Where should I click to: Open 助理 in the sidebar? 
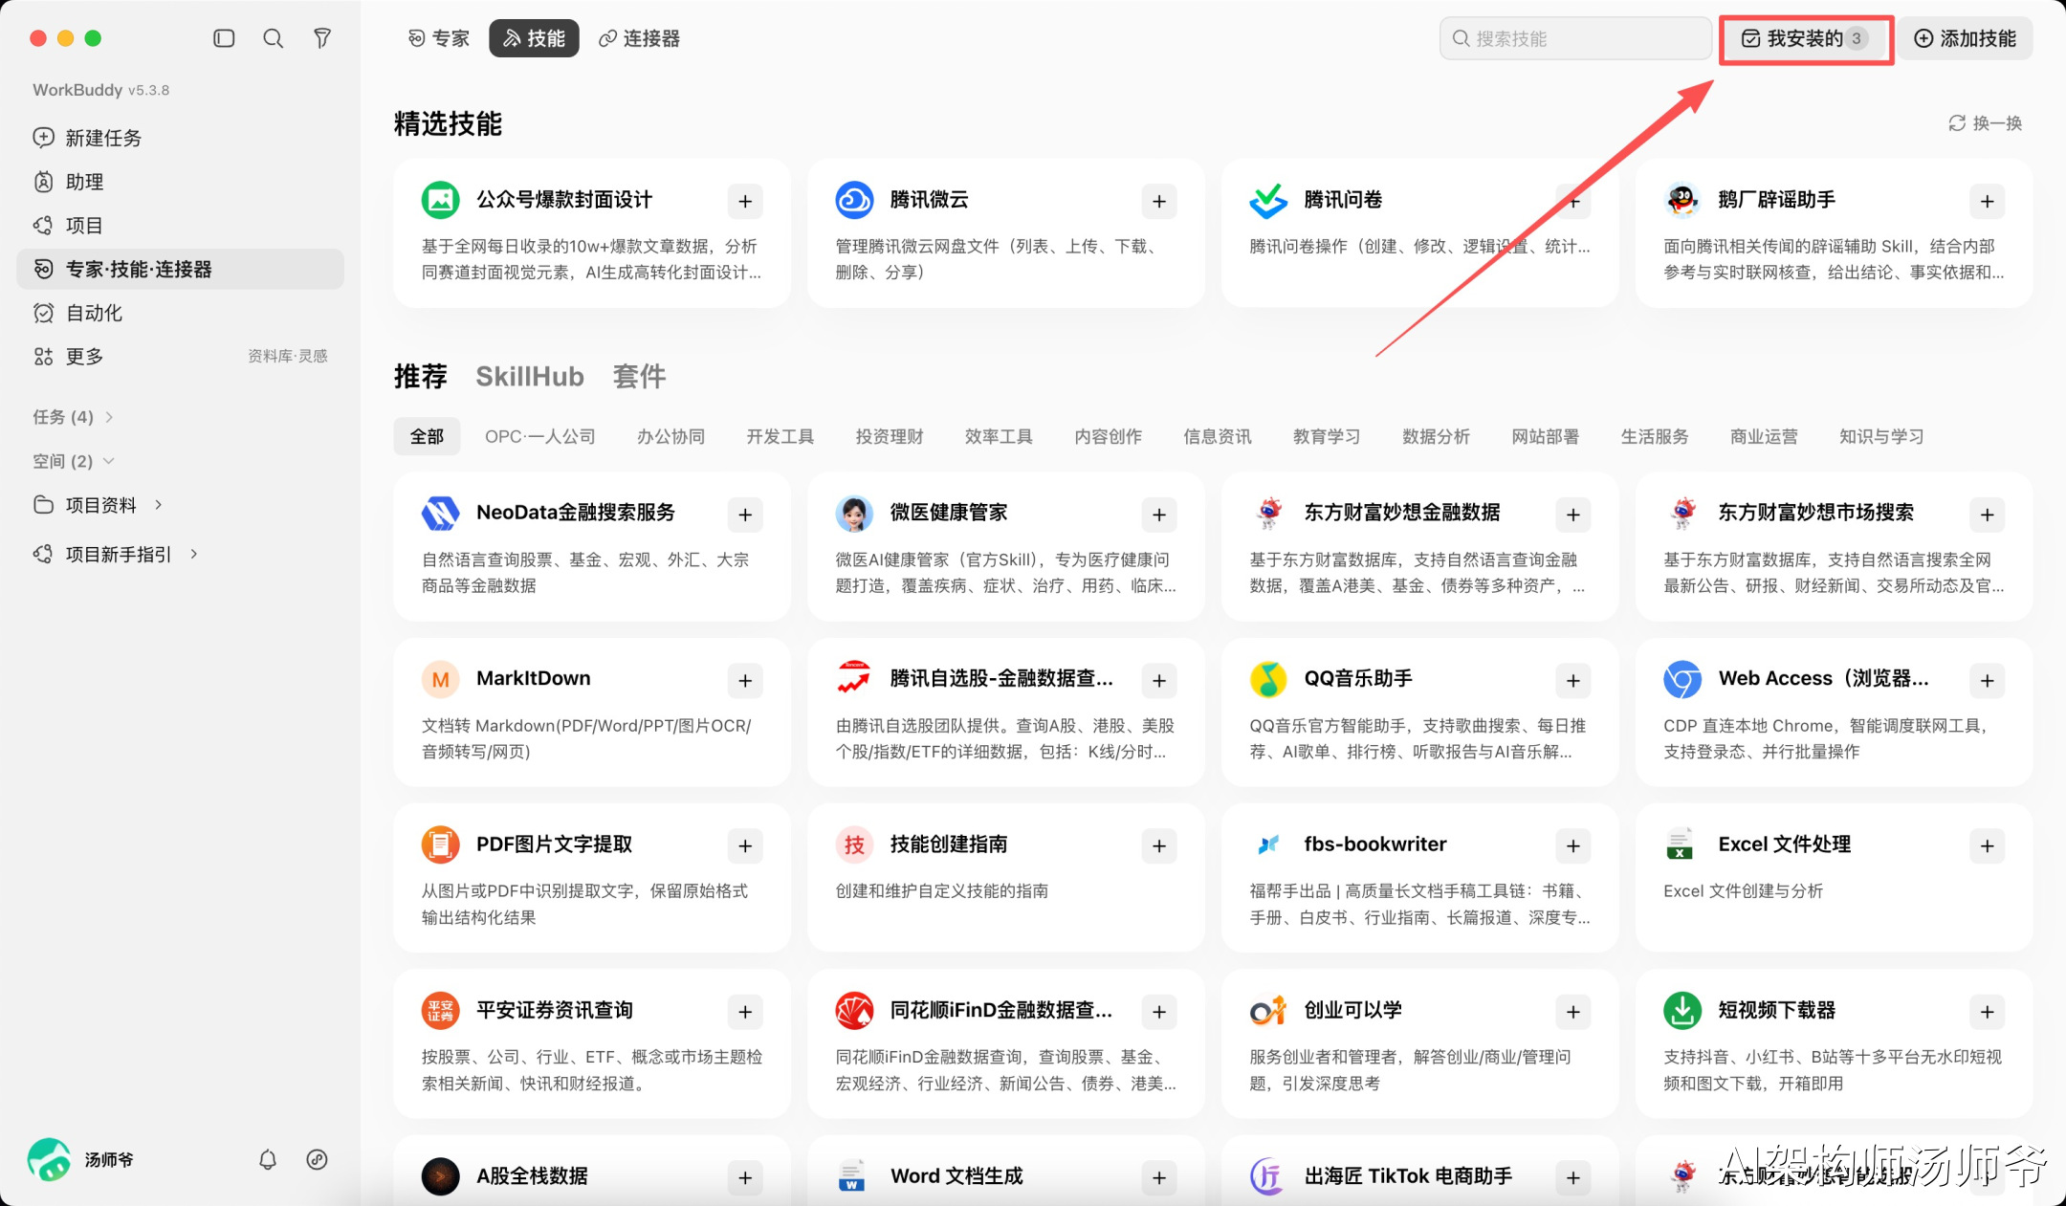point(180,182)
